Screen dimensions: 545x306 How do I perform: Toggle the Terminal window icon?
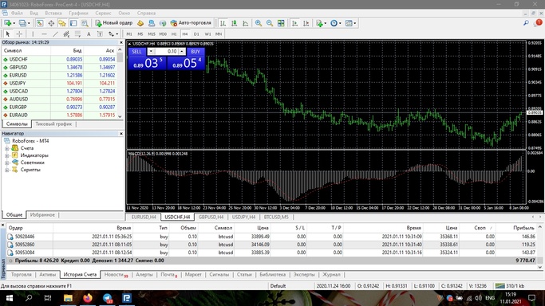tap(73, 23)
